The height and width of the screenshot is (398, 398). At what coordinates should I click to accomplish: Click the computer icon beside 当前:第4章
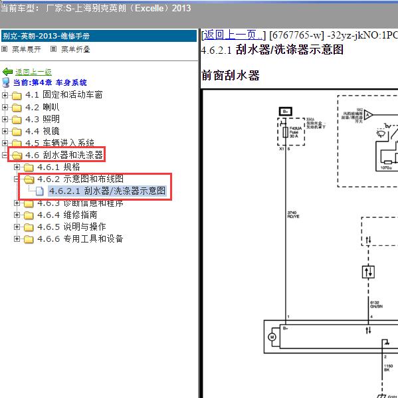(x=6, y=83)
